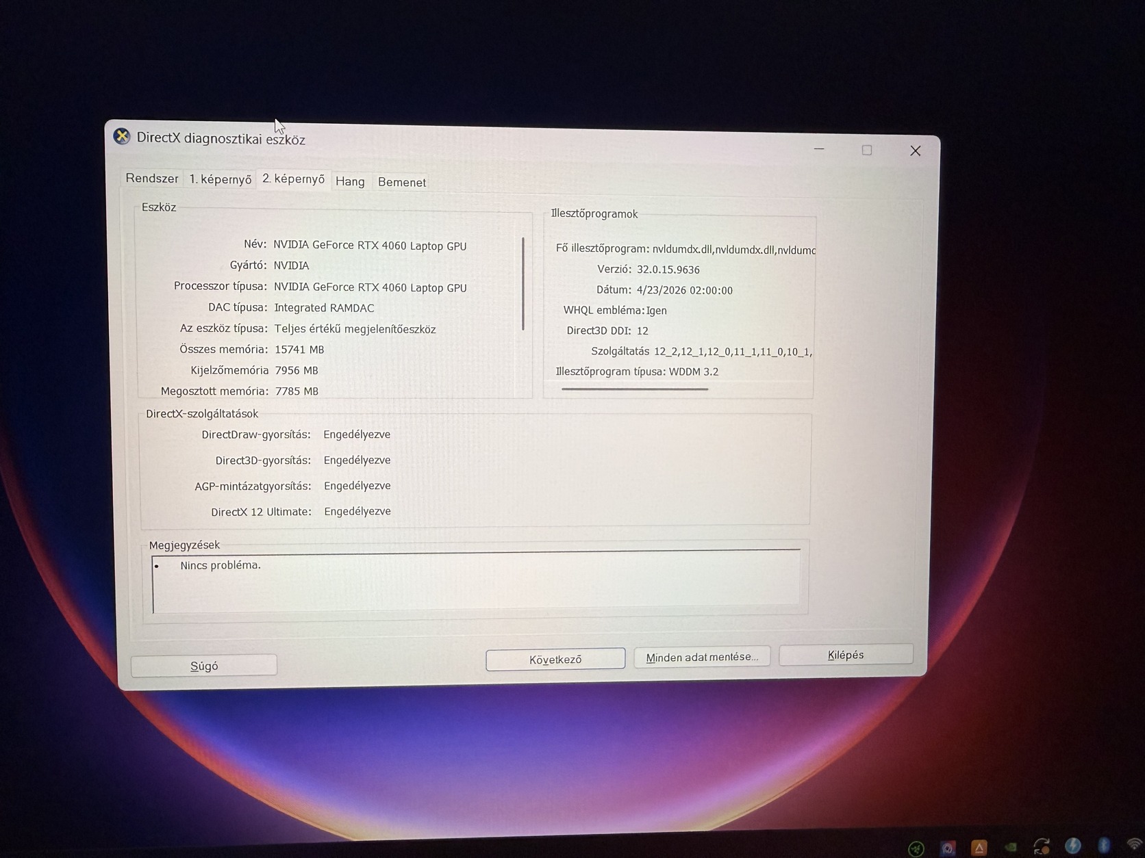
Task: Click the Következő button
Action: point(555,660)
